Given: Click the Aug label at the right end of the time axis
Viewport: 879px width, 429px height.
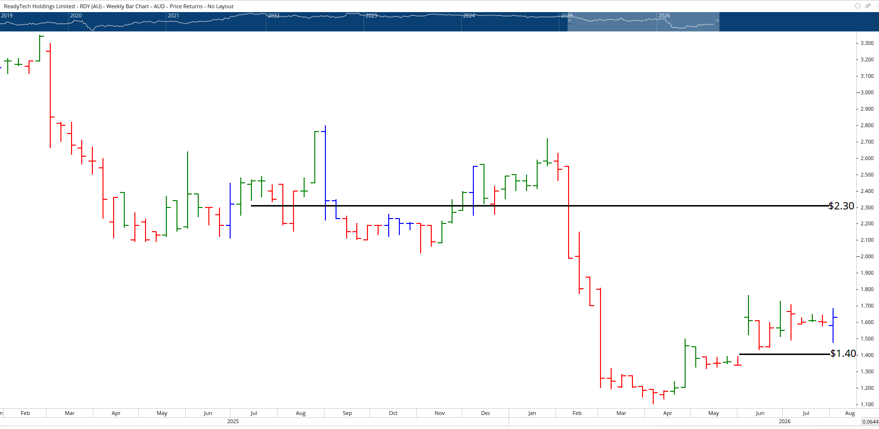Looking at the screenshot, I should [850, 413].
